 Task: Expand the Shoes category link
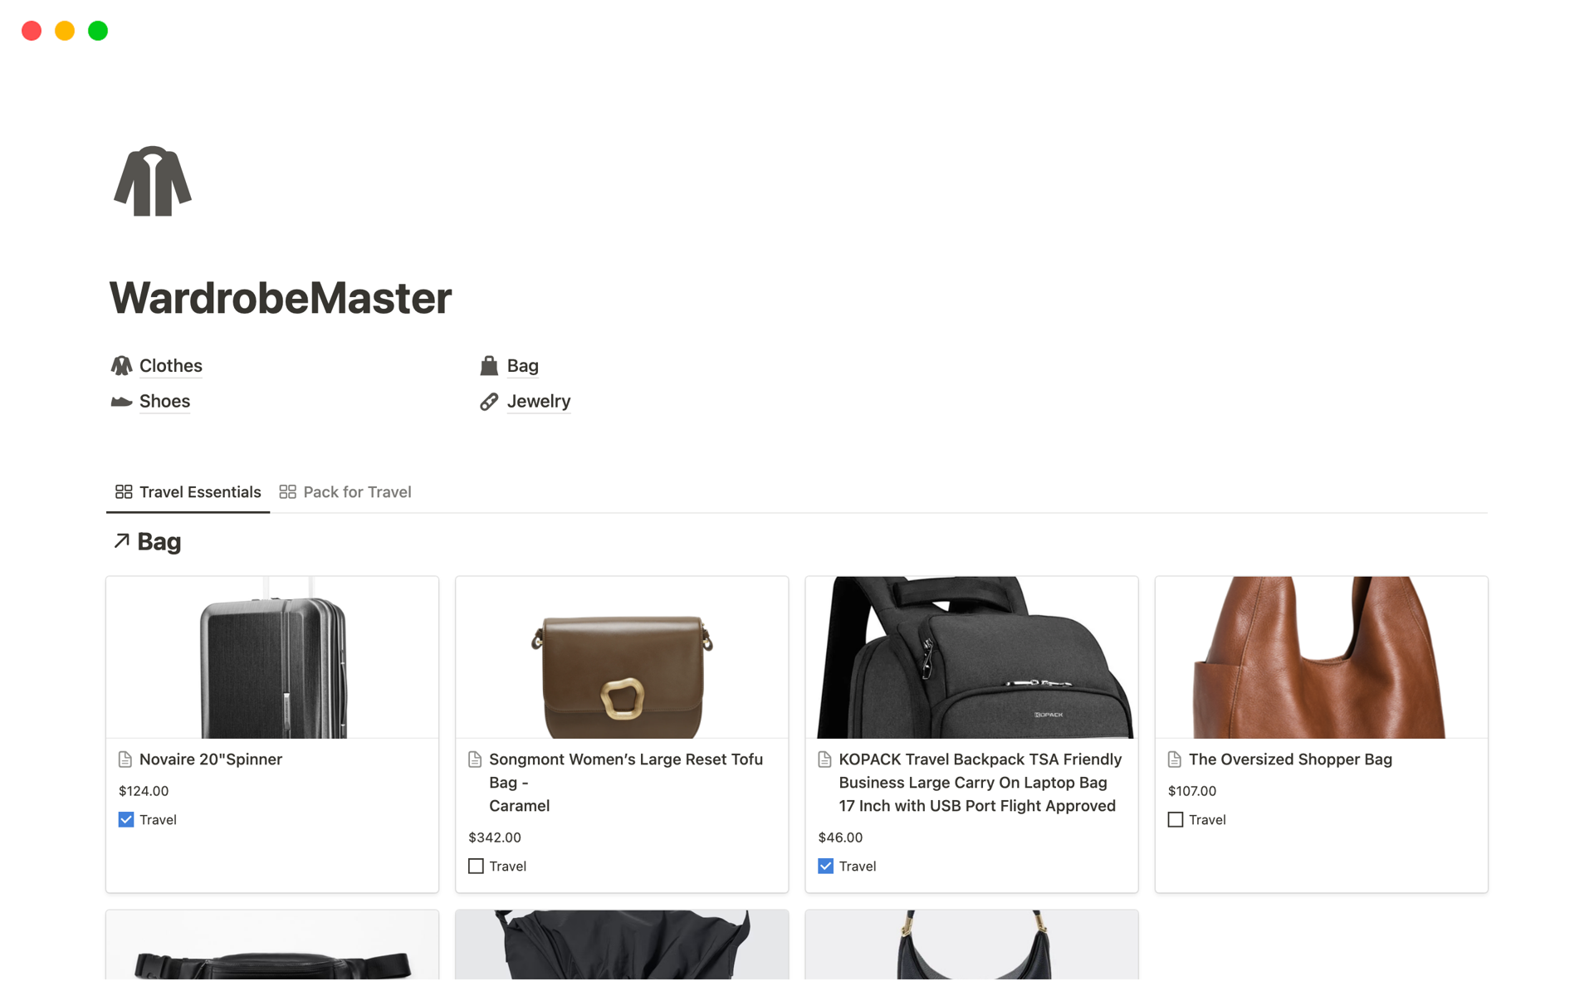click(164, 400)
